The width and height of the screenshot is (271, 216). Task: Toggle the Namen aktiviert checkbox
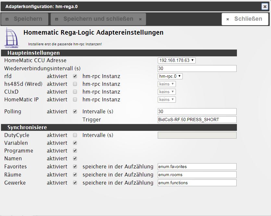75,158
